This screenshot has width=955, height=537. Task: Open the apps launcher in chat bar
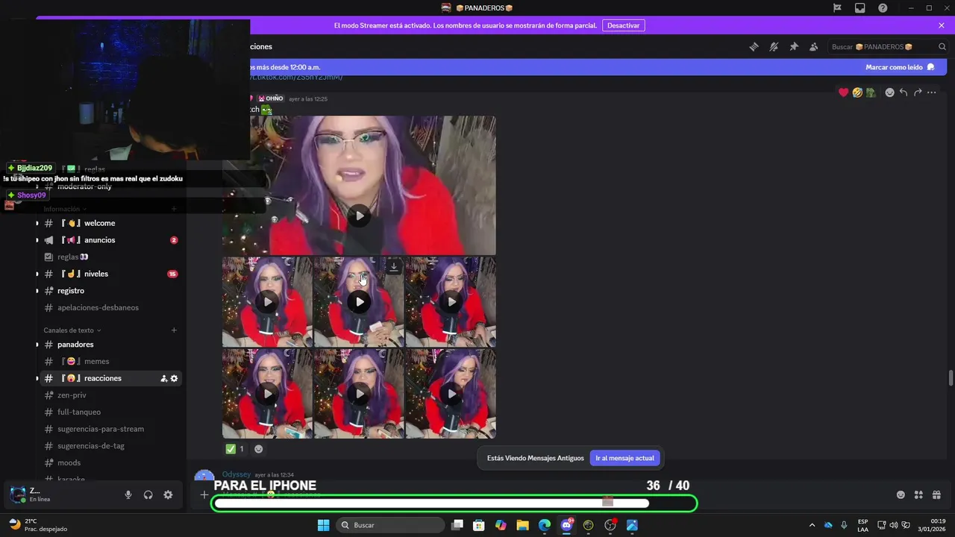(x=918, y=494)
